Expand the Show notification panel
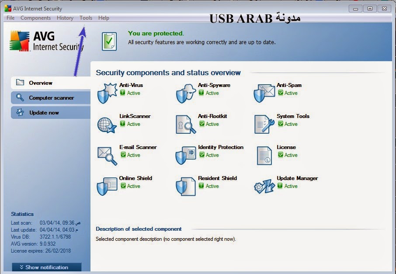The width and height of the screenshot is (396, 274). pos(47,267)
